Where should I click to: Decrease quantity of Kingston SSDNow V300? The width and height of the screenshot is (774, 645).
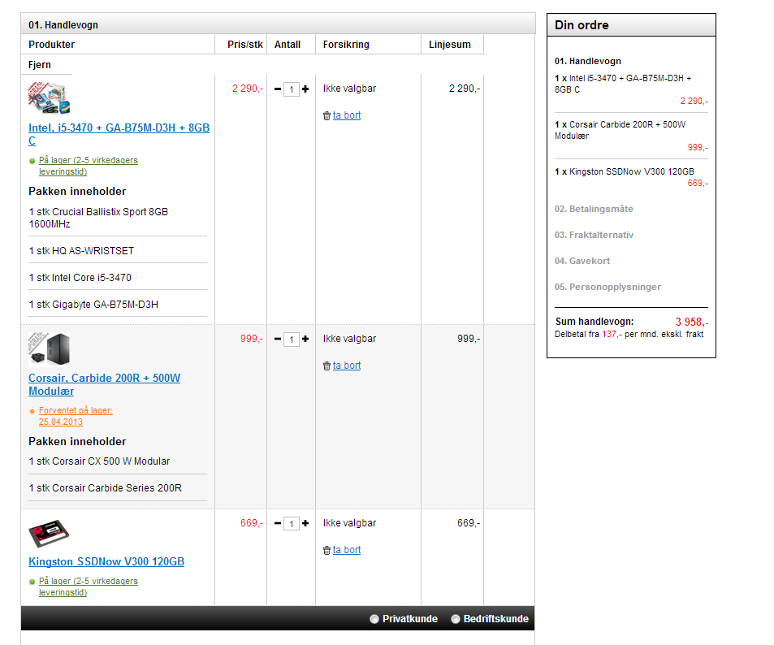pos(278,523)
